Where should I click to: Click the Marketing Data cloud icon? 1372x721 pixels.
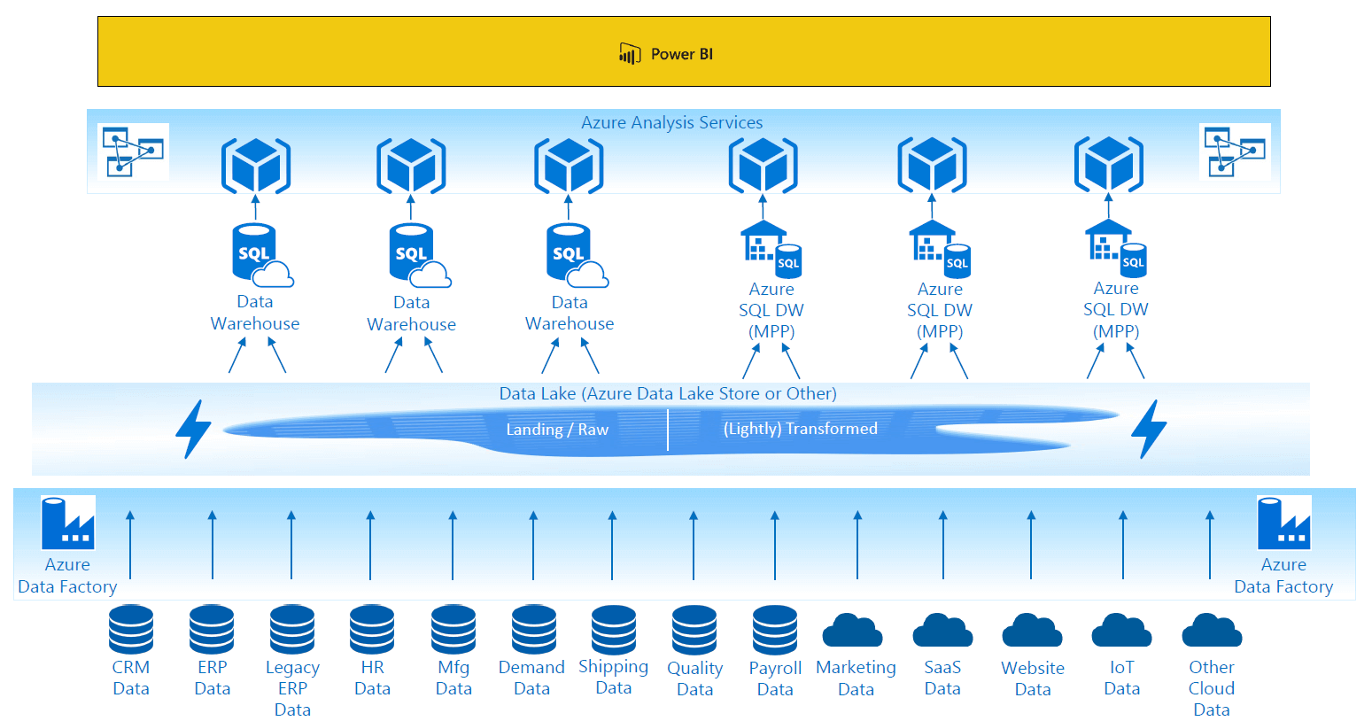click(x=852, y=630)
